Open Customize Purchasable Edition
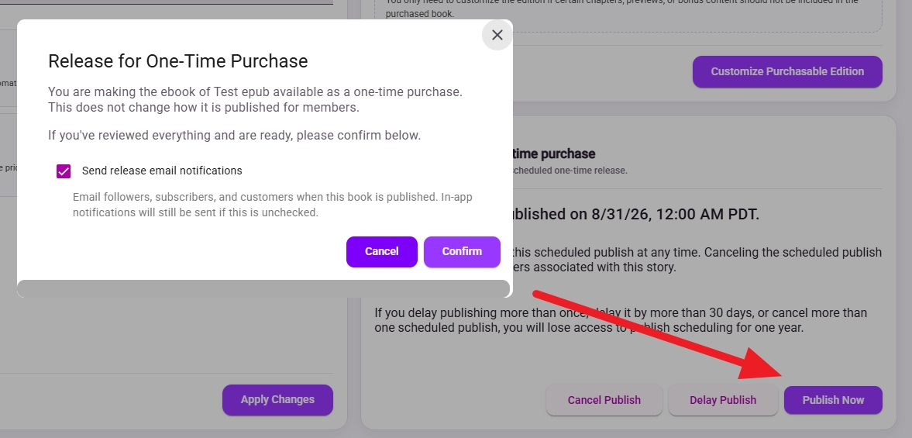The width and height of the screenshot is (912, 438). (787, 71)
